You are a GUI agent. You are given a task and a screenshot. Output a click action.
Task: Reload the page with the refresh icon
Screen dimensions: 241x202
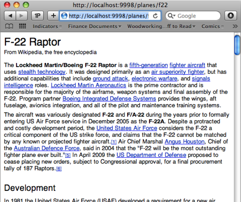(x=156, y=16)
